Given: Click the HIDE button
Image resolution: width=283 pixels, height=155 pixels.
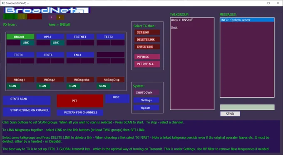Looking at the screenshot, I should point(117,99).
